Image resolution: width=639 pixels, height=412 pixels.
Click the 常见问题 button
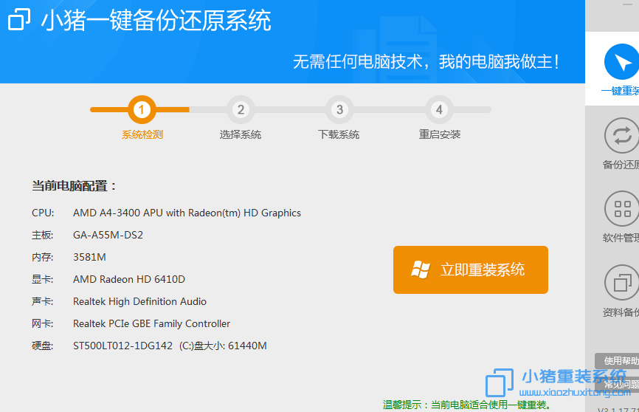[x=617, y=384]
